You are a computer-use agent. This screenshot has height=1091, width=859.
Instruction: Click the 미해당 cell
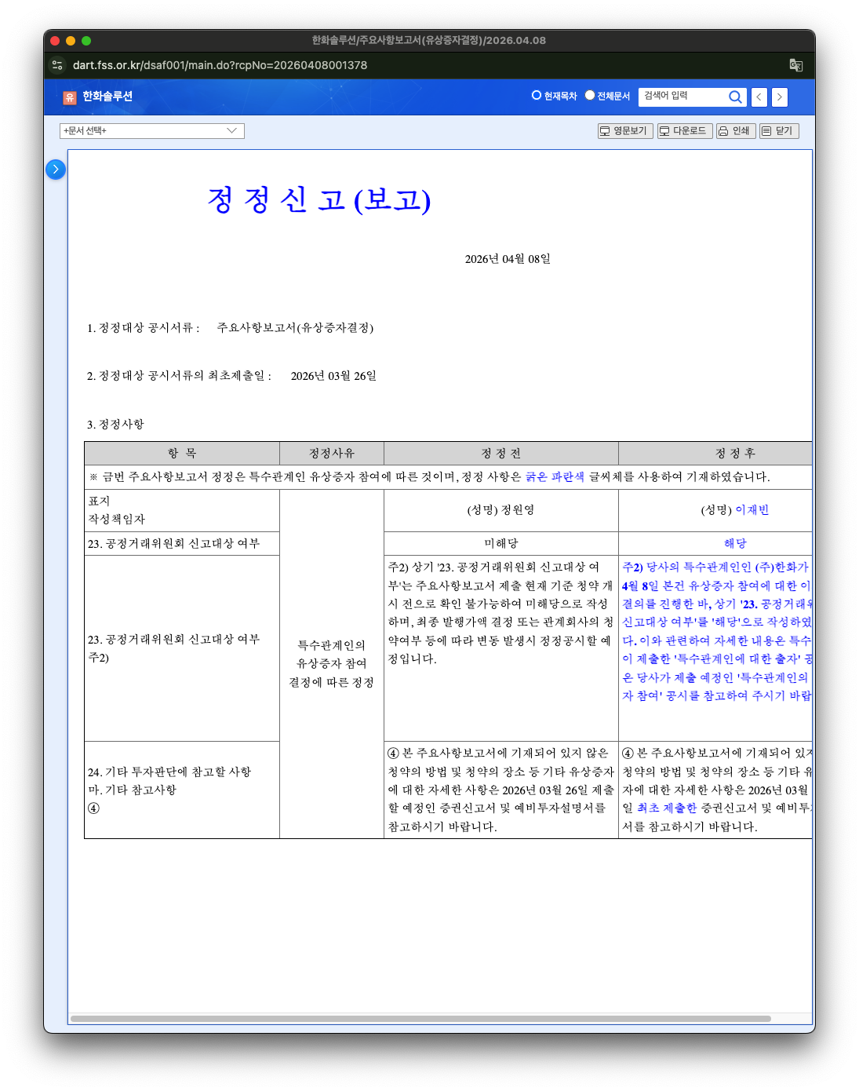coord(501,543)
